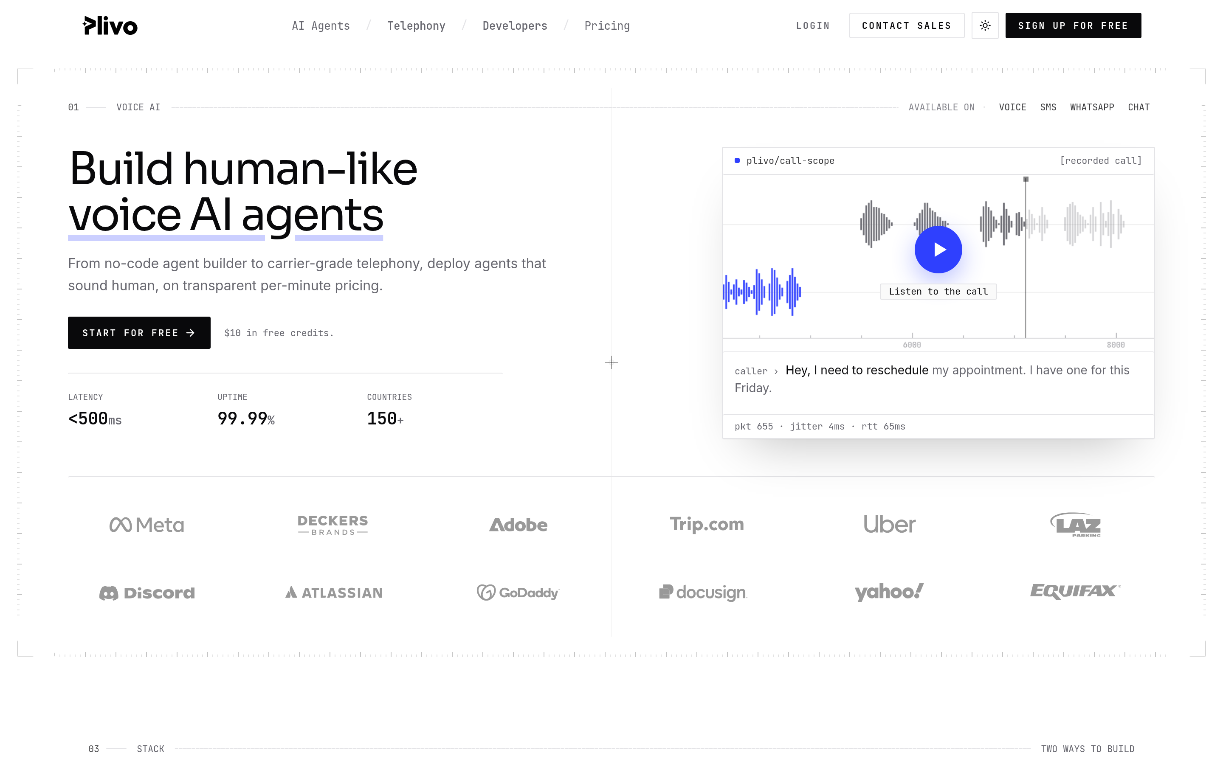The height and width of the screenshot is (764, 1223).
Task: Click the 99.99% uptime value
Action: coord(246,419)
